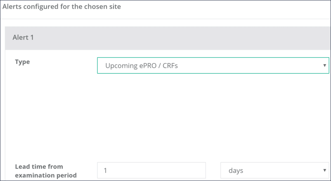Click the value '1' in the lead time box
This screenshot has height=181, width=331.
pyautogui.click(x=106, y=170)
